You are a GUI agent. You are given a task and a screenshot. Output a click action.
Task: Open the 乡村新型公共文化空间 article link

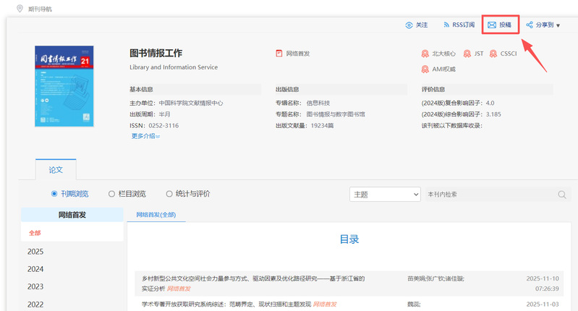click(x=253, y=278)
